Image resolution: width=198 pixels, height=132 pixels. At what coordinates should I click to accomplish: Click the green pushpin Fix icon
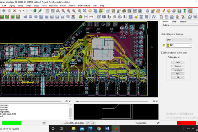coord(40,11)
